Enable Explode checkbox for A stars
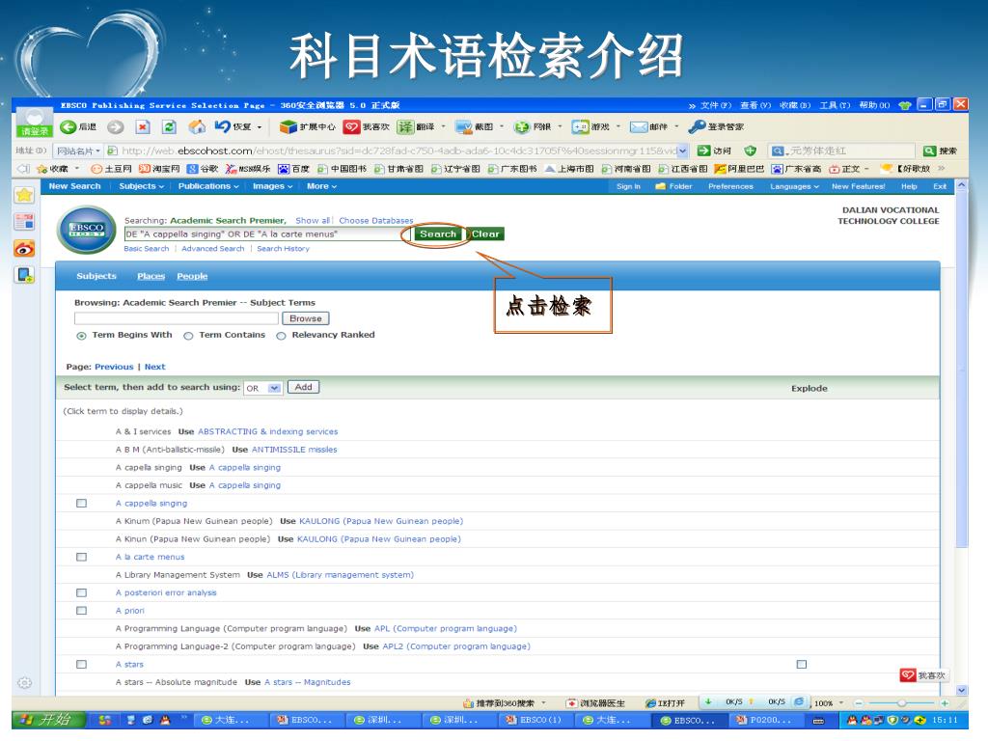 [802, 664]
